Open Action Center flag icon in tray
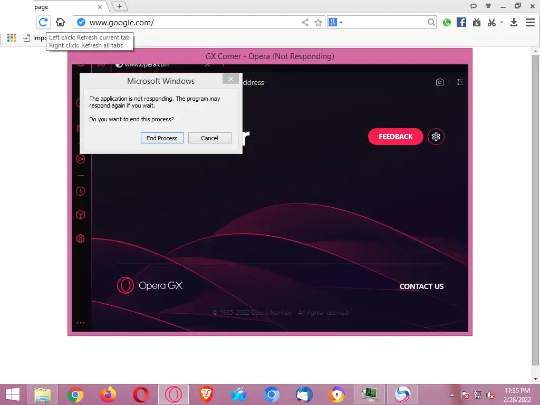Viewport: 540px width, 405px height. point(465,395)
